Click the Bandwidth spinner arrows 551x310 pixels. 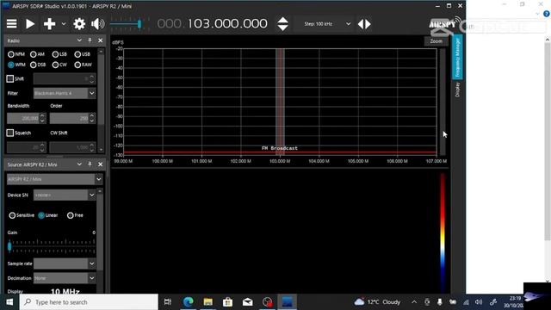click(x=42, y=119)
